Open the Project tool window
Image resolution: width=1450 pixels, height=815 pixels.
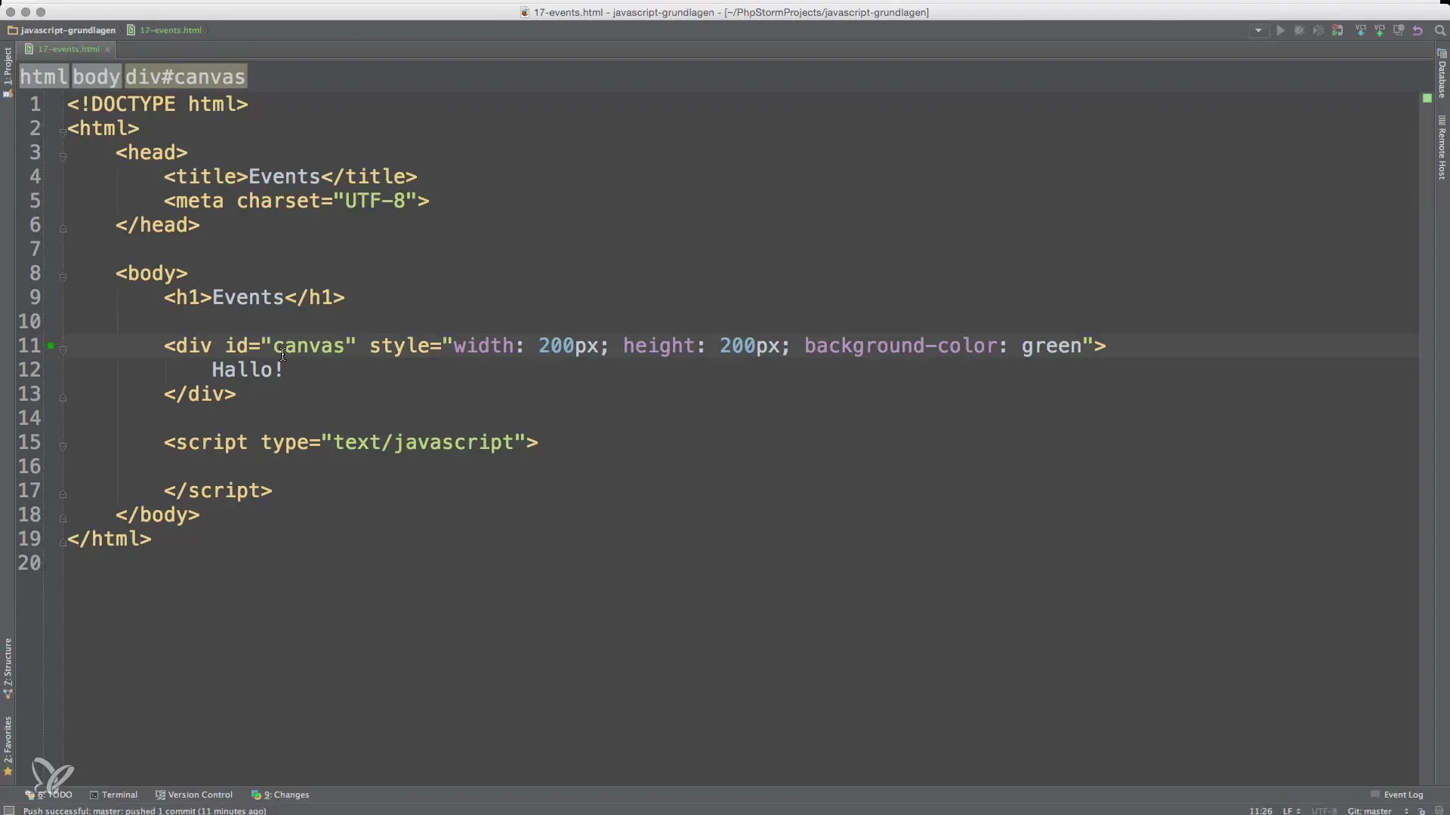coord(8,71)
